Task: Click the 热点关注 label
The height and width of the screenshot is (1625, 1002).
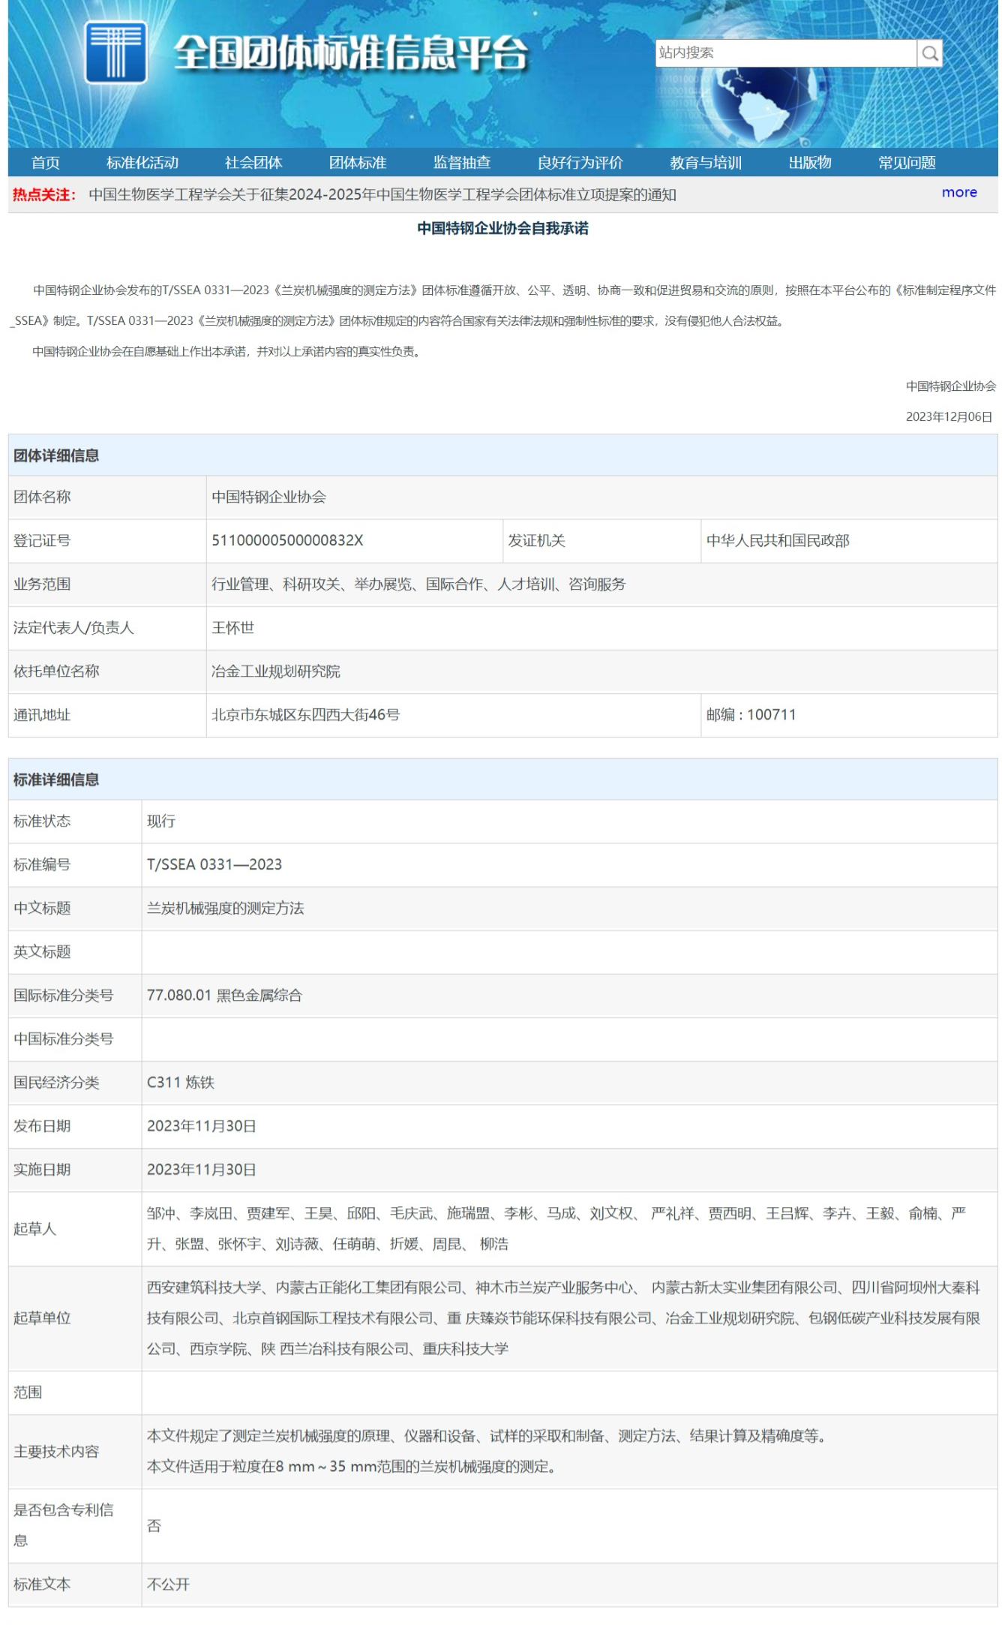Action: (x=44, y=195)
